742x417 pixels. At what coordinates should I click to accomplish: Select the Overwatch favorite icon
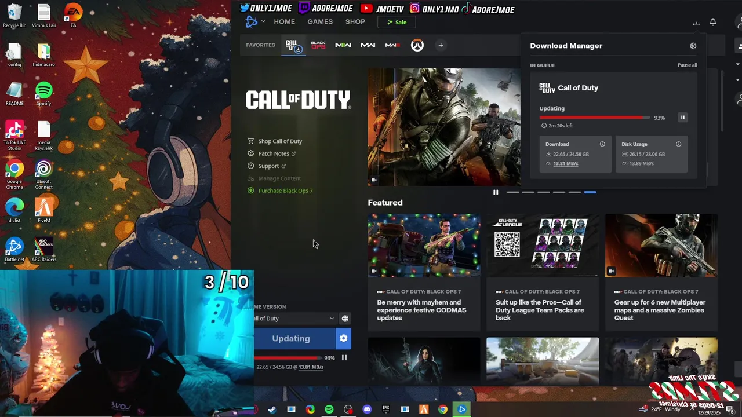point(417,45)
